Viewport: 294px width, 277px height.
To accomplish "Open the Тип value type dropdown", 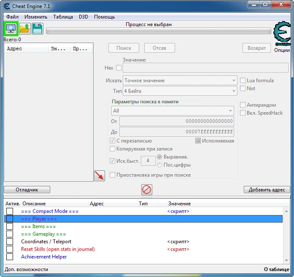I will 180,91.
